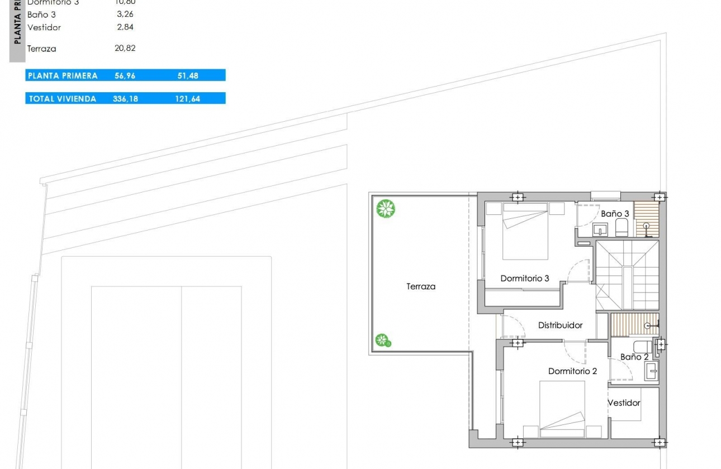Select the staircase symbol beside Dormitorio 3
Screen dimensions: 721x469
point(627,275)
